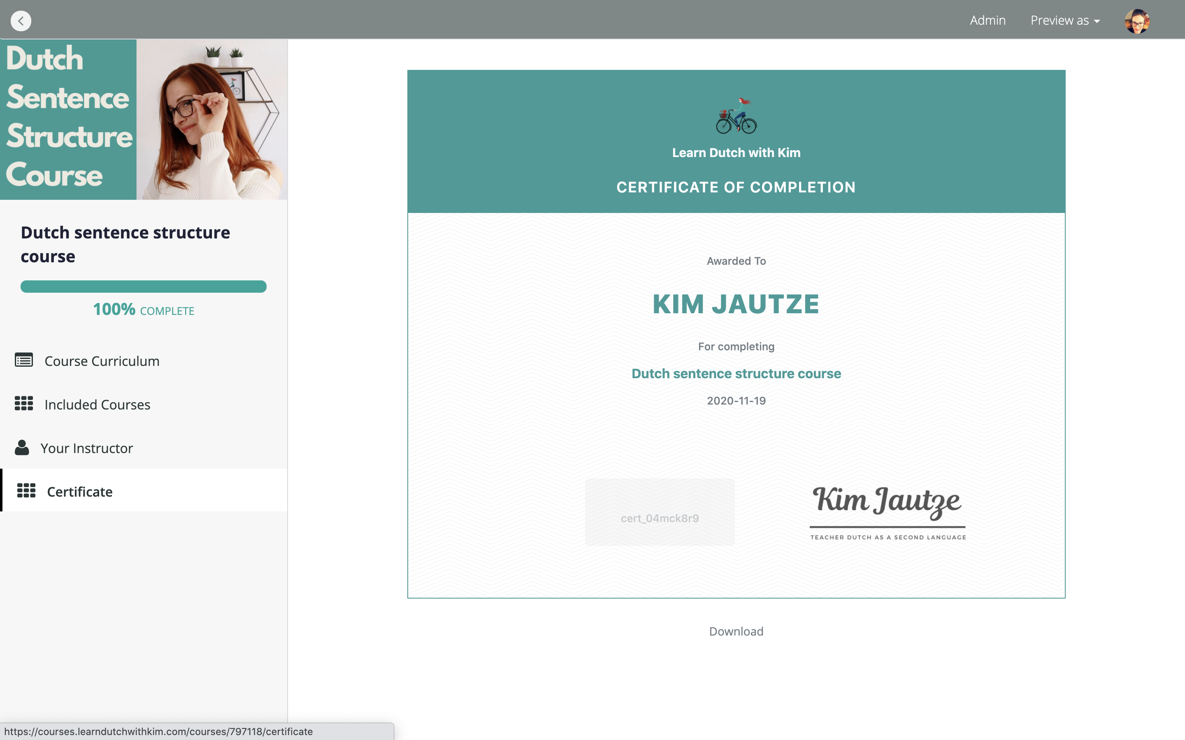The width and height of the screenshot is (1185, 740).
Task: Click Teacher Dutch as a Second Language text
Action: click(x=888, y=537)
